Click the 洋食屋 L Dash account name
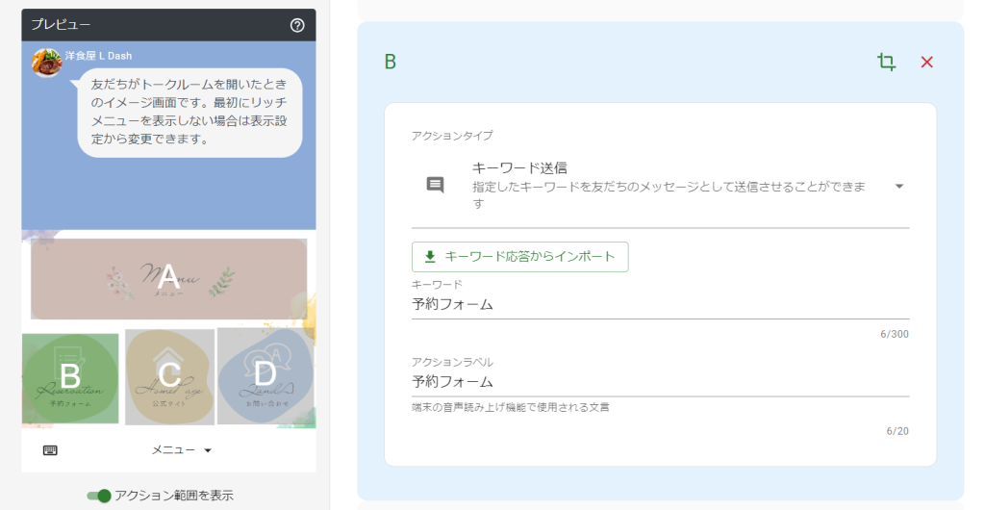This screenshot has height=510, width=985. pyautogui.click(x=99, y=55)
